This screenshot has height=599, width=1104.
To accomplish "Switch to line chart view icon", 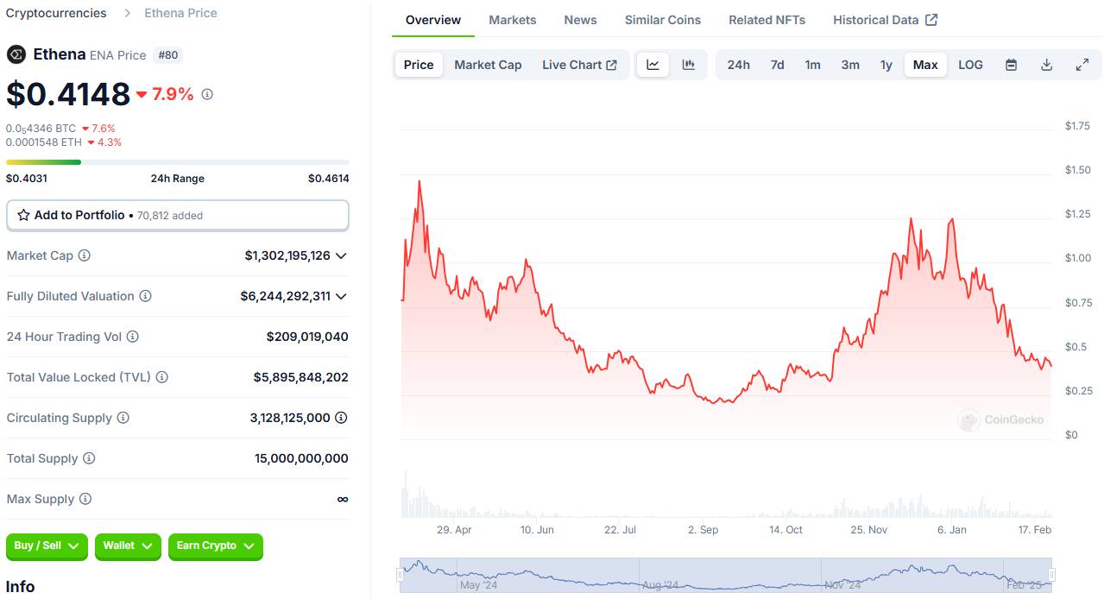I will [x=653, y=65].
